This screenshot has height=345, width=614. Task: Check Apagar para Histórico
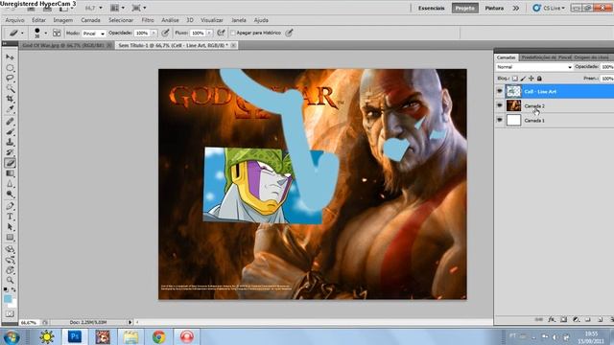click(x=232, y=33)
